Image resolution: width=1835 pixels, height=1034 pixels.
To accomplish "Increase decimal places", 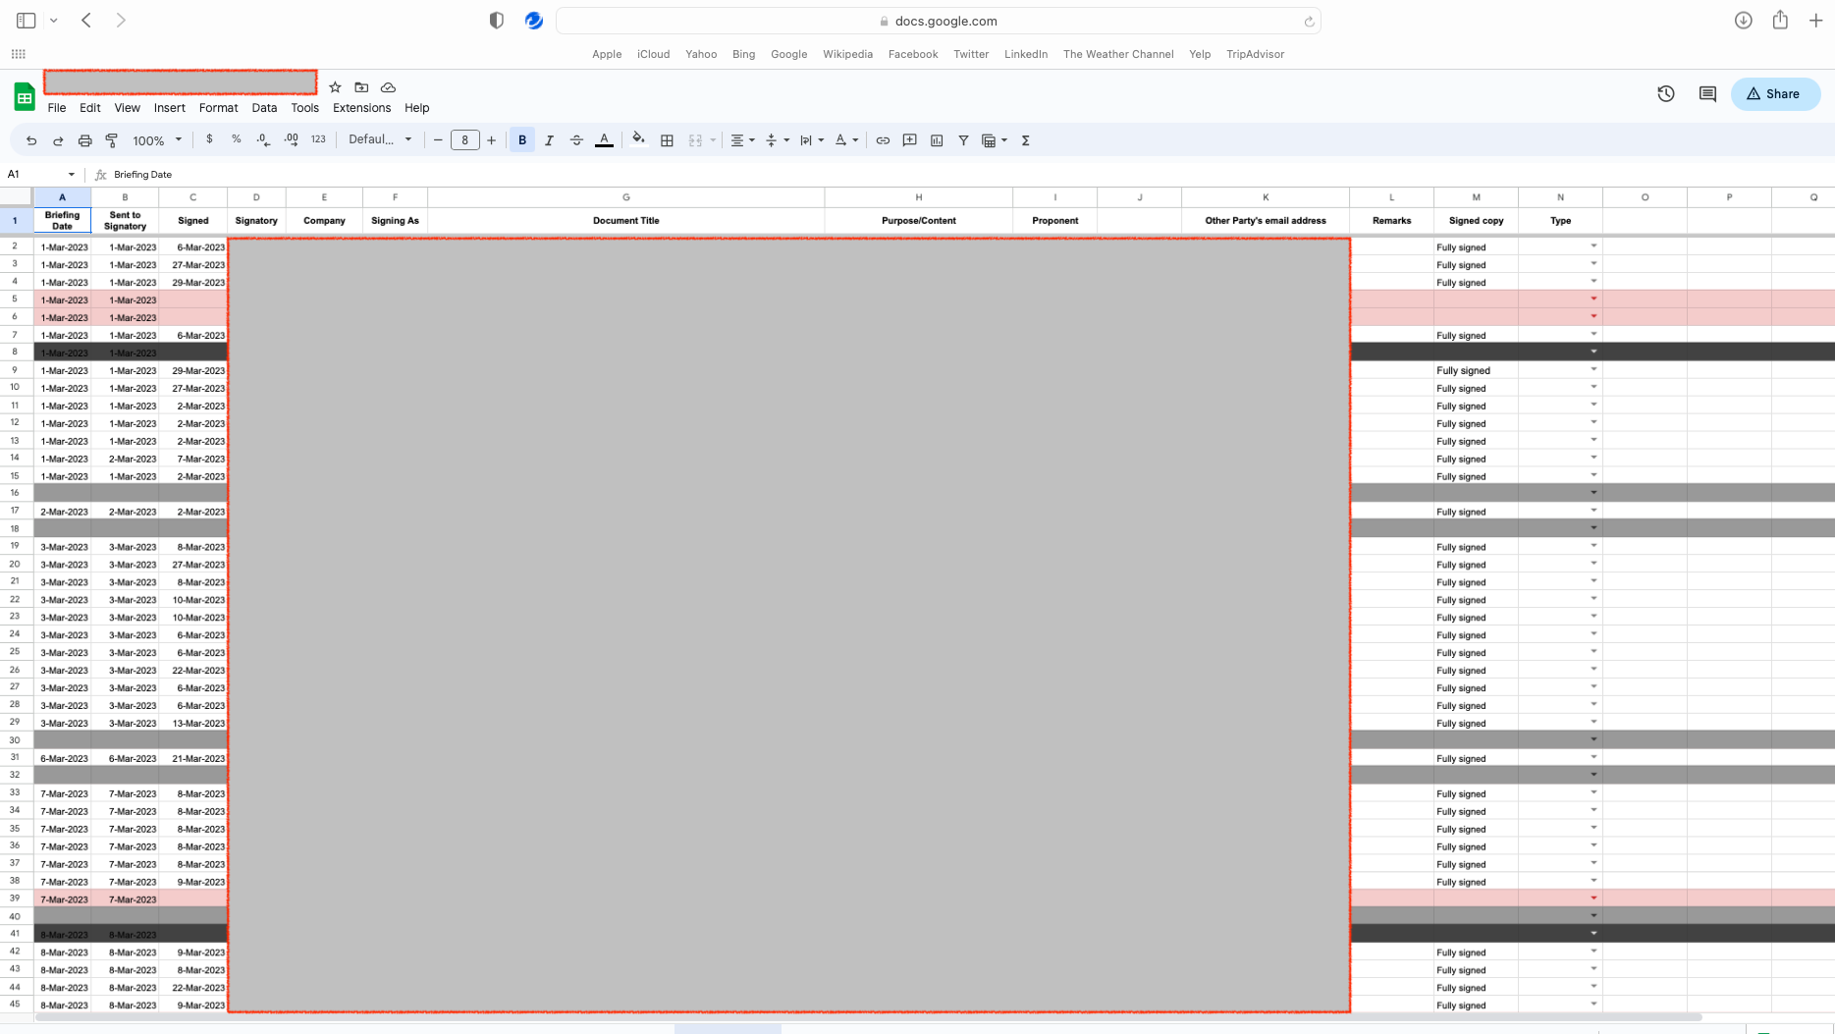I will point(292,140).
